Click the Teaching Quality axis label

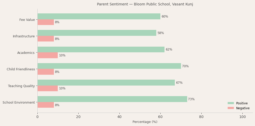pyautogui.click(x=21, y=86)
